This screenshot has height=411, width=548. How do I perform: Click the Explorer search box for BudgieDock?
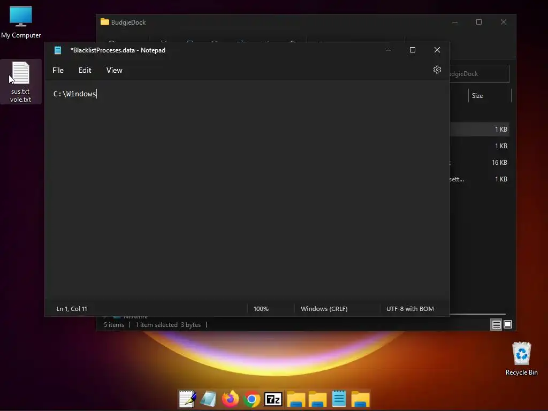click(x=479, y=74)
